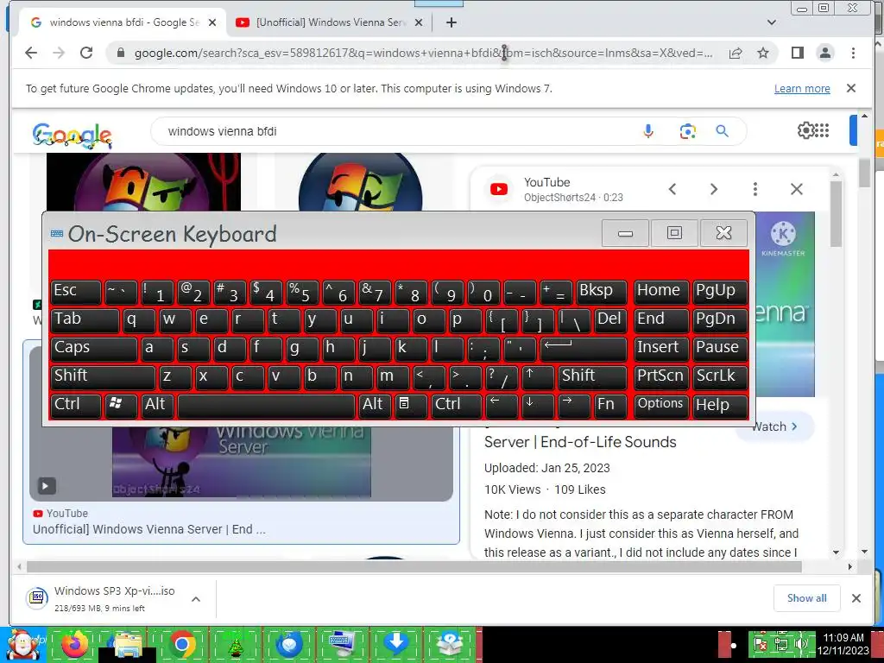The height and width of the screenshot is (663, 884).
Task: Open Chrome's side panel
Action: (797, 53)
